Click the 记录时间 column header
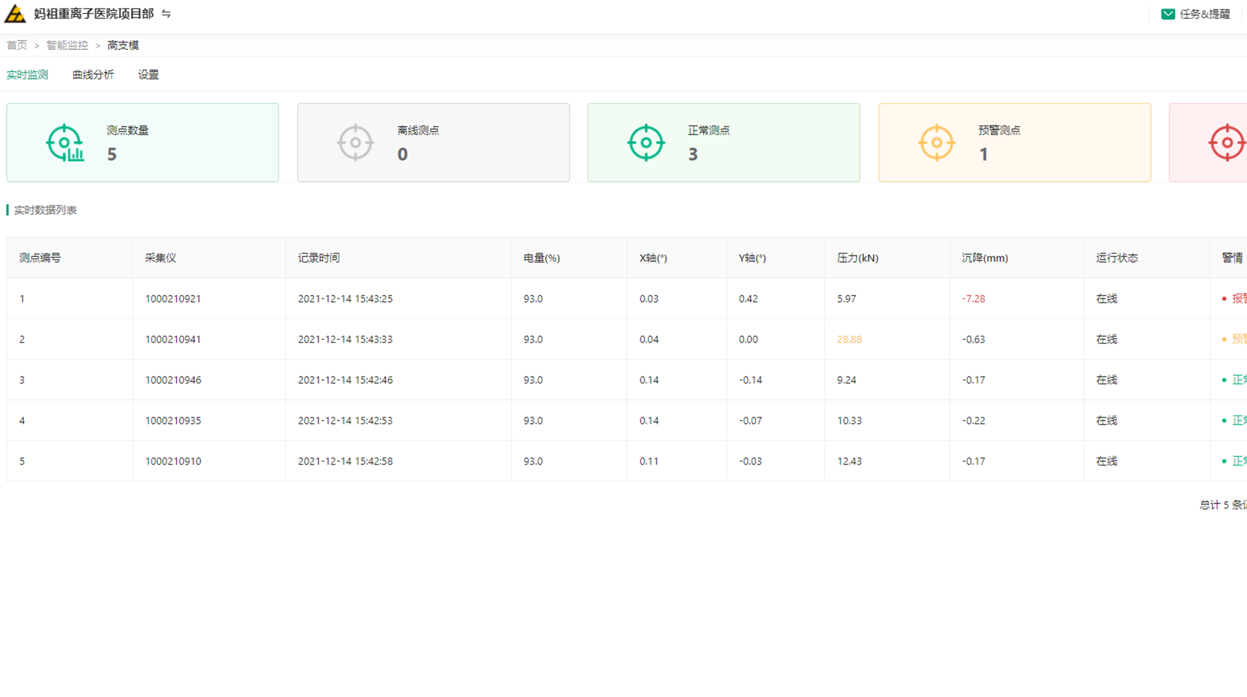This screenshot has width=1247, height=697. pyautogui.click(x=318, y=258)
